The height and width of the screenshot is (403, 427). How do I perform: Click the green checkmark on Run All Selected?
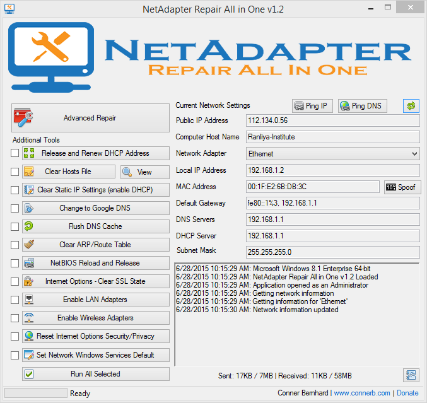[29, 374]
